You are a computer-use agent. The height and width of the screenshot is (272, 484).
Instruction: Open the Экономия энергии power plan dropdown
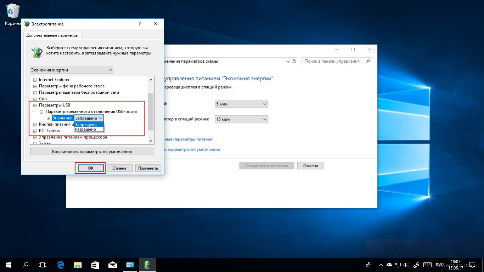pyautogui.click(x=72, y=70)
